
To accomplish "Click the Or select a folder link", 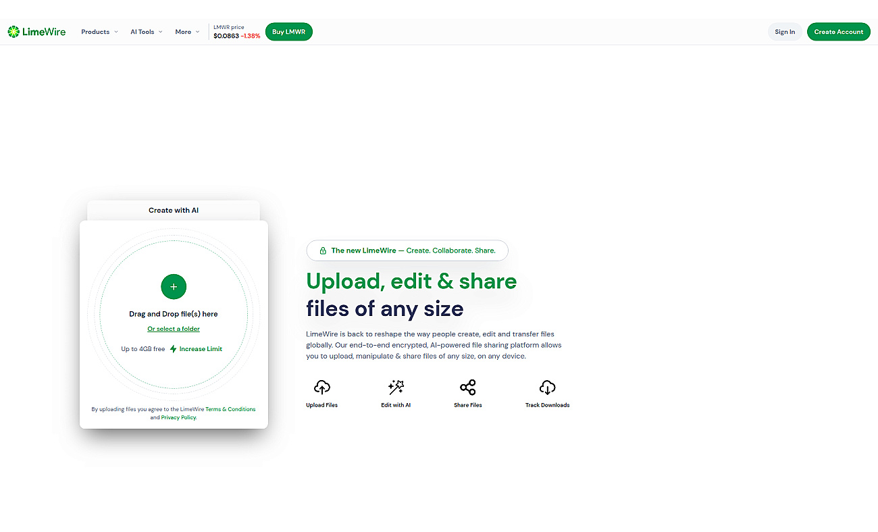I will pos(174,329).
